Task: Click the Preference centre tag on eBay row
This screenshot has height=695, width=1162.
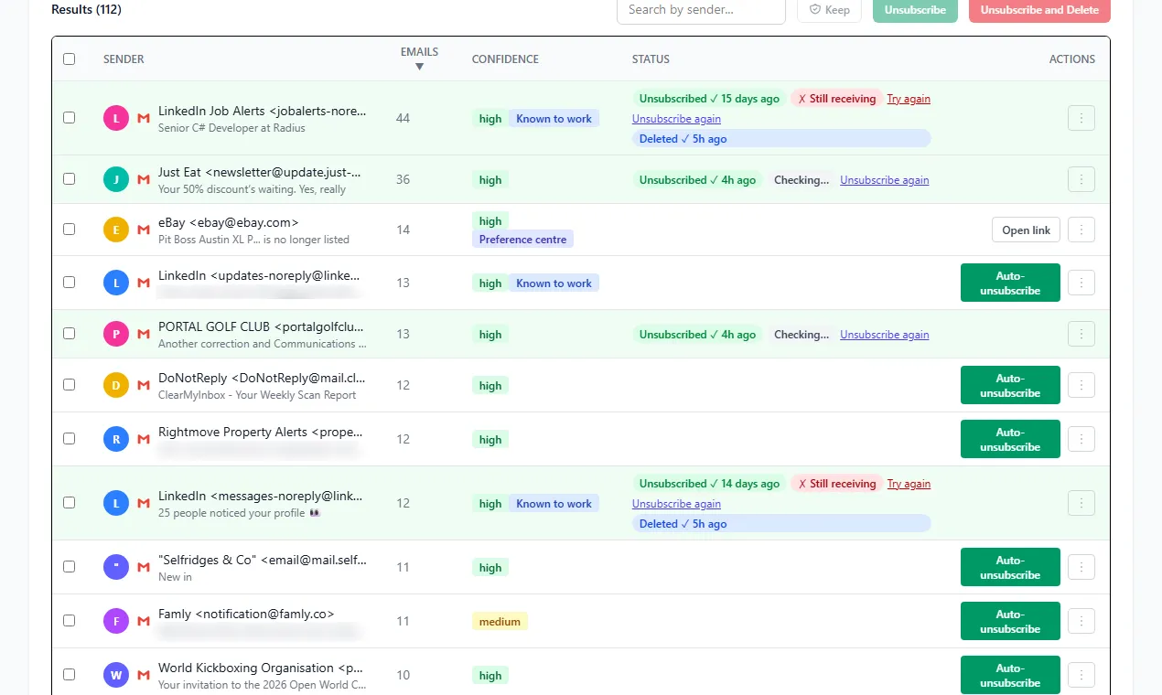Action: tap(522, 240)
